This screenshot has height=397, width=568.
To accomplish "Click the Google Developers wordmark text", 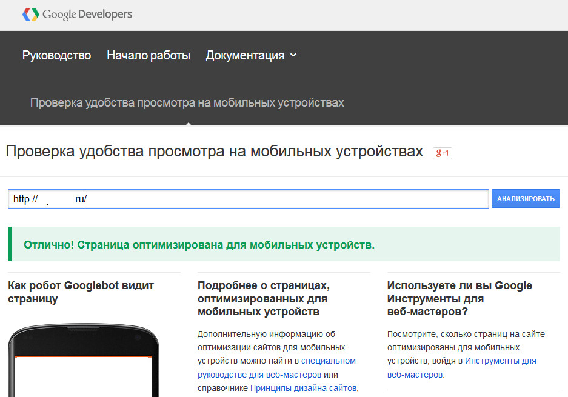I will (87, 14).
